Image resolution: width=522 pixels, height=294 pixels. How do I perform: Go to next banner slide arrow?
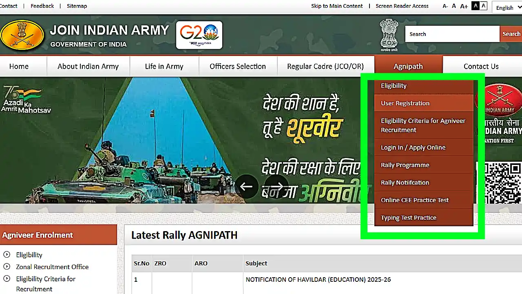pos(276,187)
